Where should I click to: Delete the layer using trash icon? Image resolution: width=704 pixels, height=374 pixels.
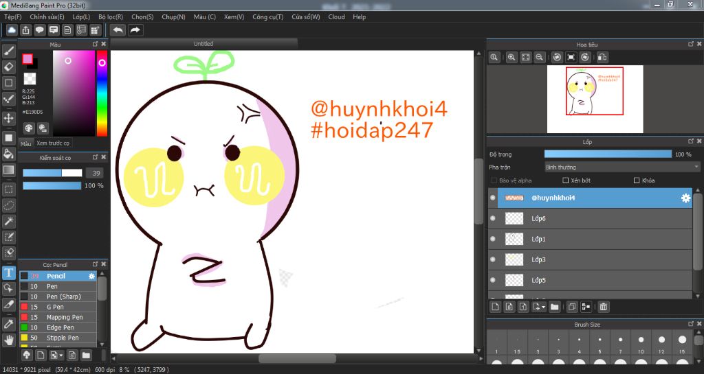604,307
